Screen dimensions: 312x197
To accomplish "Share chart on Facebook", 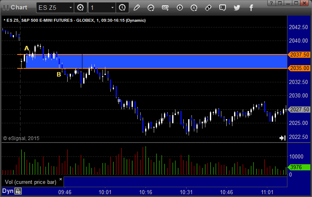I will (x=251, y=8).
